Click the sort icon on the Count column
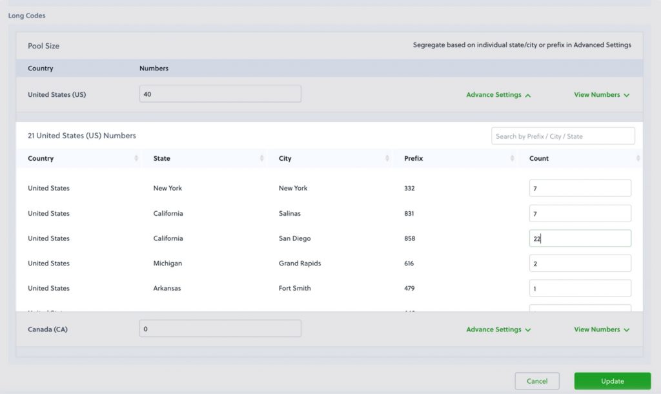The height and width of the screenshot is (394, 661). pyautogui.click(x=638, y=158)
